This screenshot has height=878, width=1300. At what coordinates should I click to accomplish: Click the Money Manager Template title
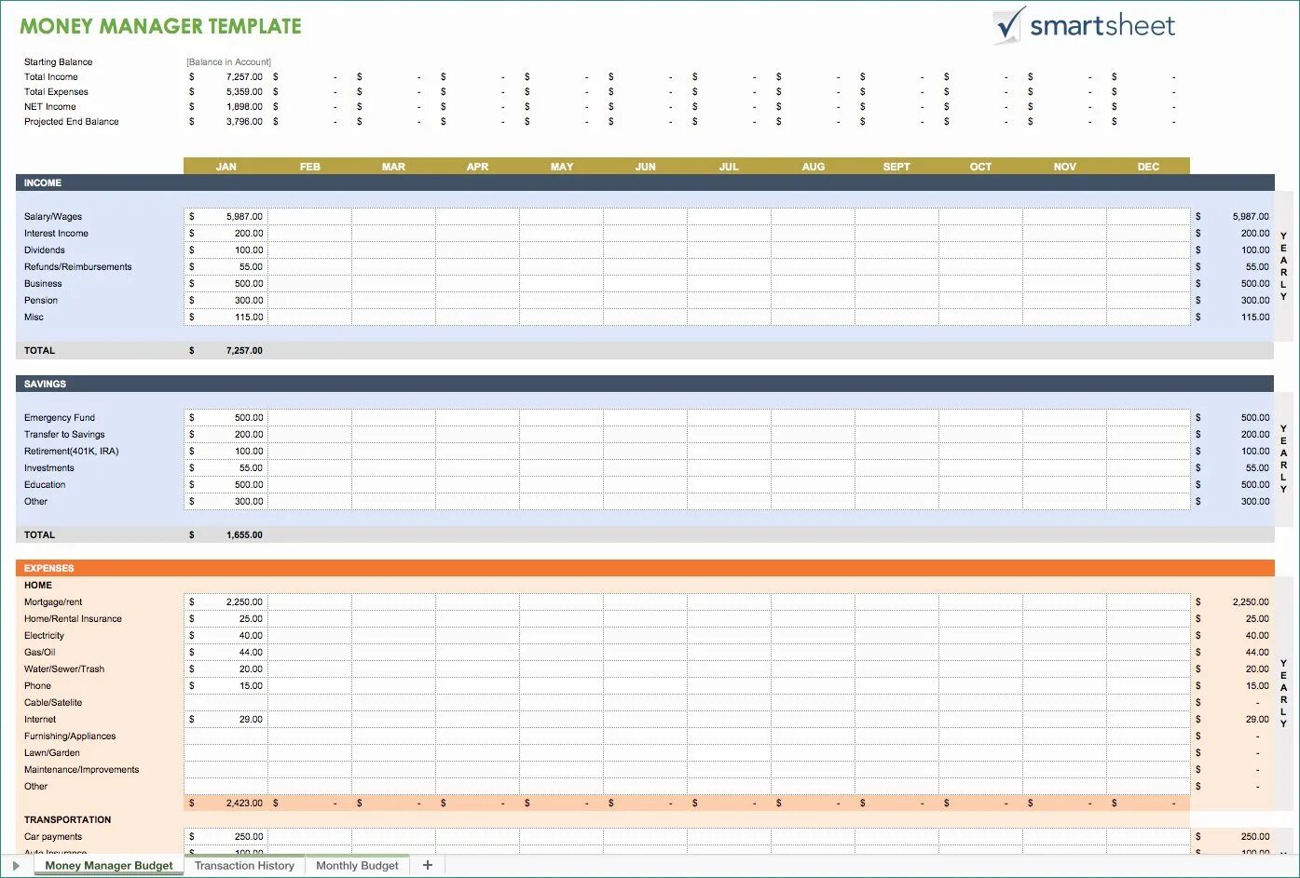160,27
